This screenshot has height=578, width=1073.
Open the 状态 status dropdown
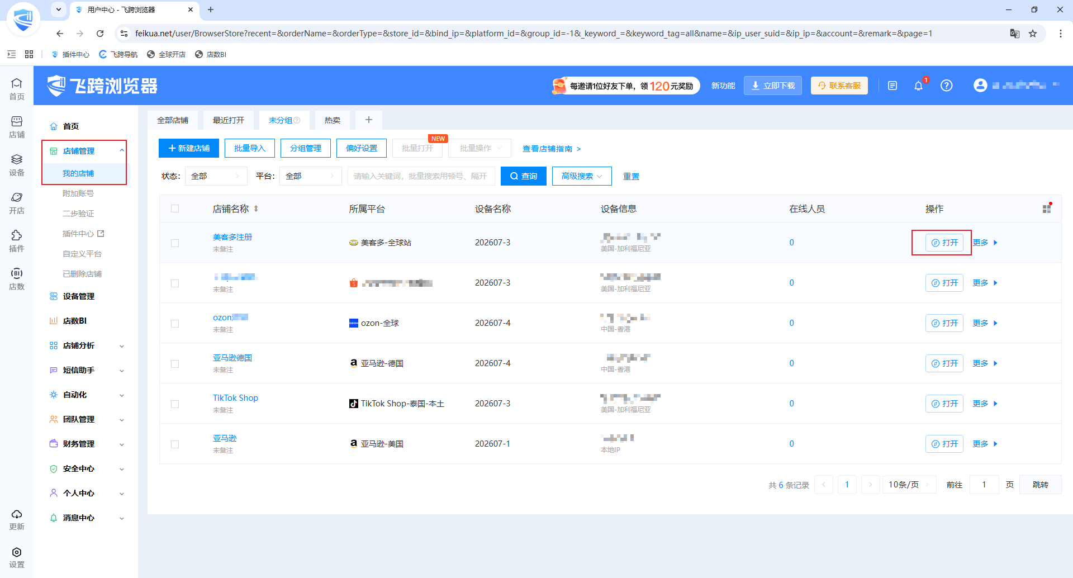pos(216,176)
